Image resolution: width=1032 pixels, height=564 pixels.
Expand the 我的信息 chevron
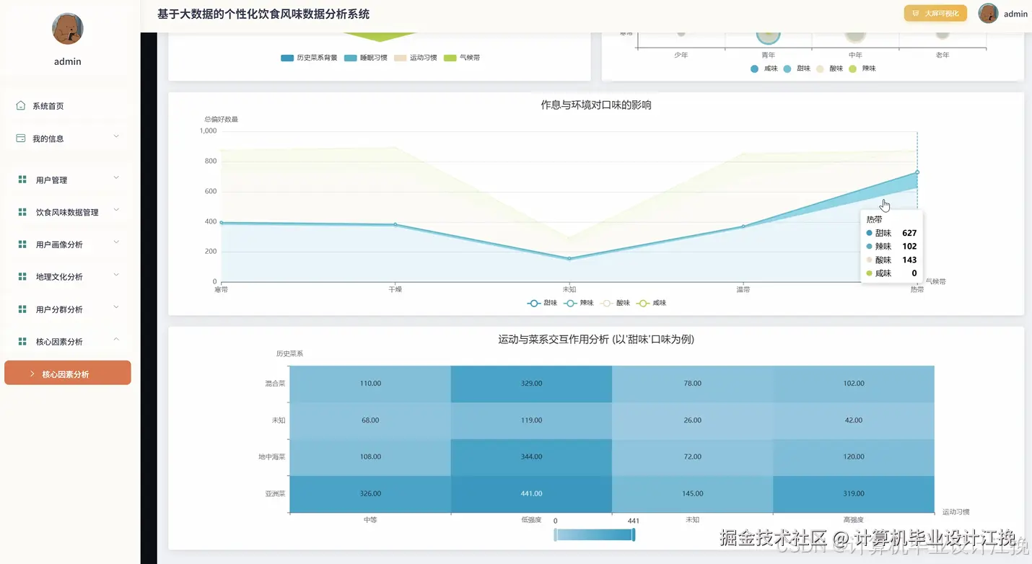pyautogui.click(x=116, y=136)
